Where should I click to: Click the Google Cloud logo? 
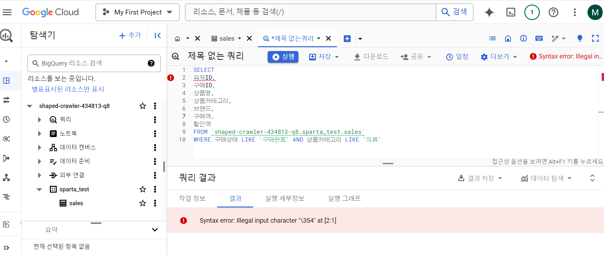coord(51,12)
